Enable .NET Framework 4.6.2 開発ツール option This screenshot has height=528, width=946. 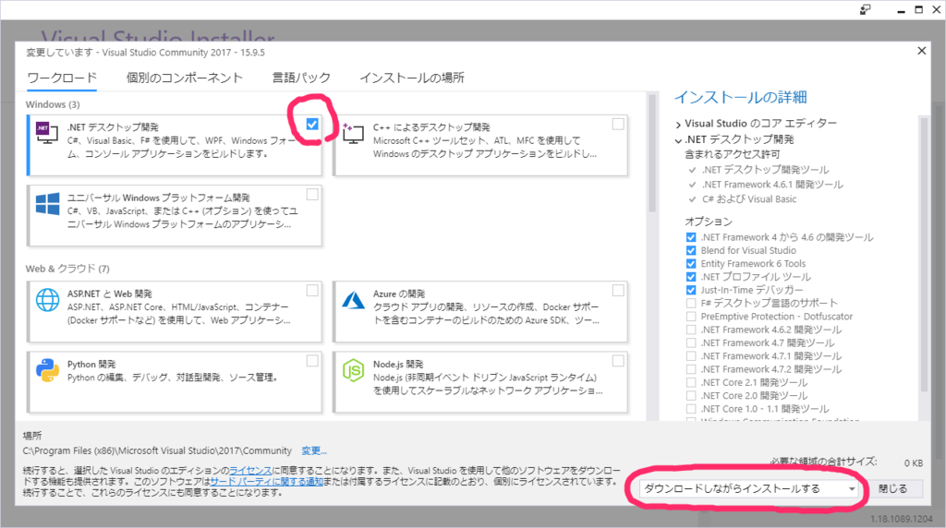click(691, 330)
